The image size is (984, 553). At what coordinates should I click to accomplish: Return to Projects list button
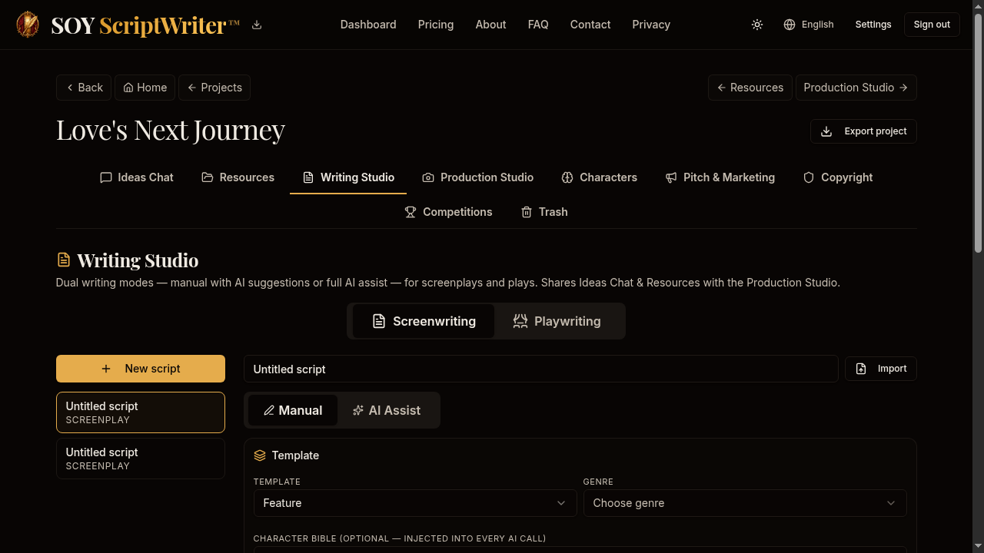coord(214,88)
